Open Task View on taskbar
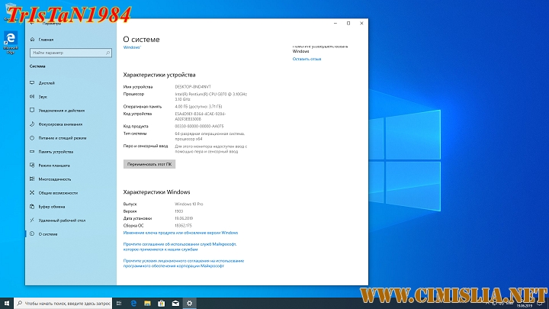The width and height of the screenshot is (549, 309). [119, 304]
